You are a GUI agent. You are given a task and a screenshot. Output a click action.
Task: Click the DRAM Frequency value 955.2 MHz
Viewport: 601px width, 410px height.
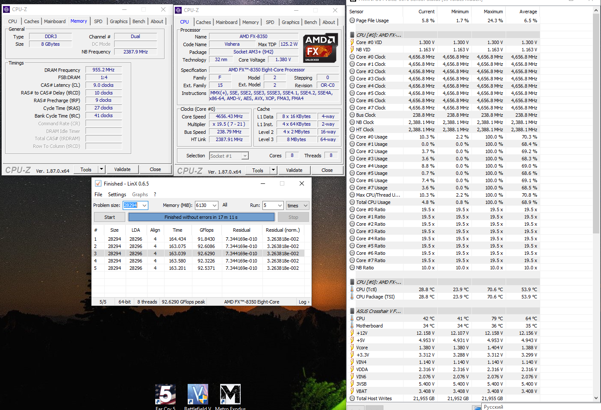pos(103,70)
